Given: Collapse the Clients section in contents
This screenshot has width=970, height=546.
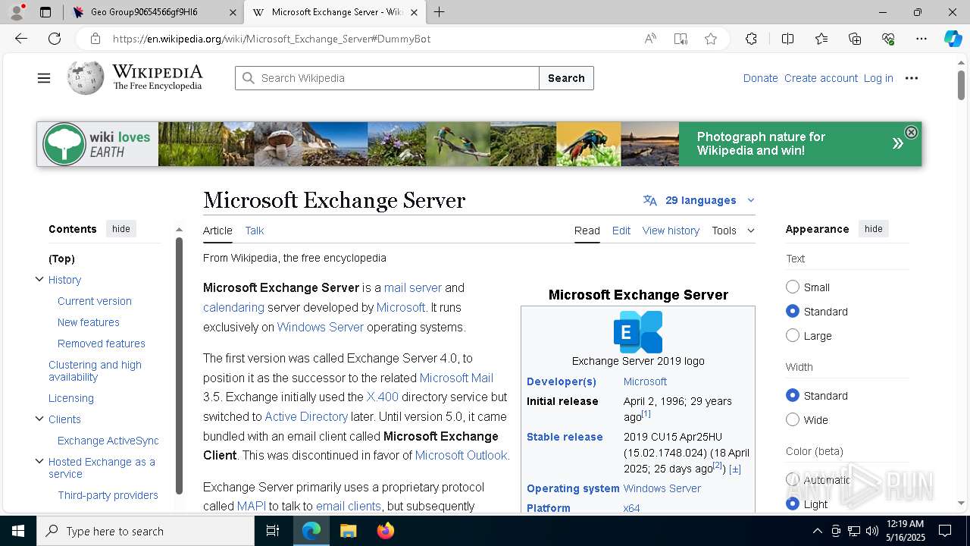Looking at the screenshot, I should pos(39,419).
